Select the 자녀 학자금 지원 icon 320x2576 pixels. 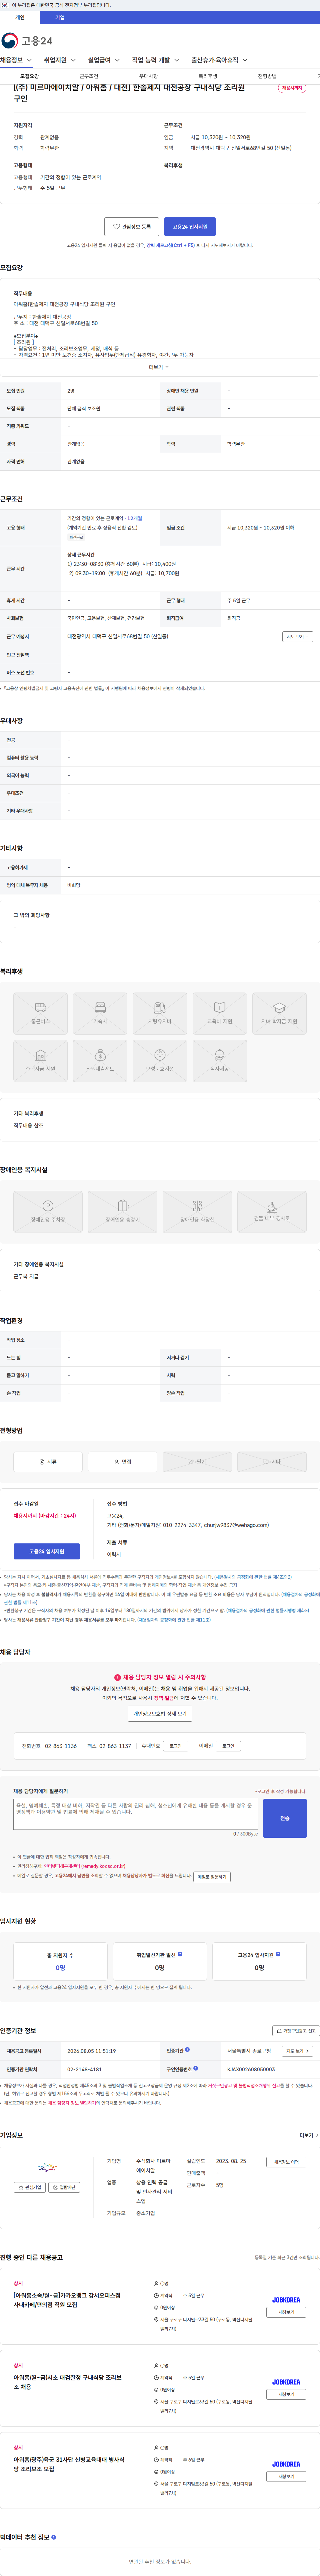[x=279, y=1007]
